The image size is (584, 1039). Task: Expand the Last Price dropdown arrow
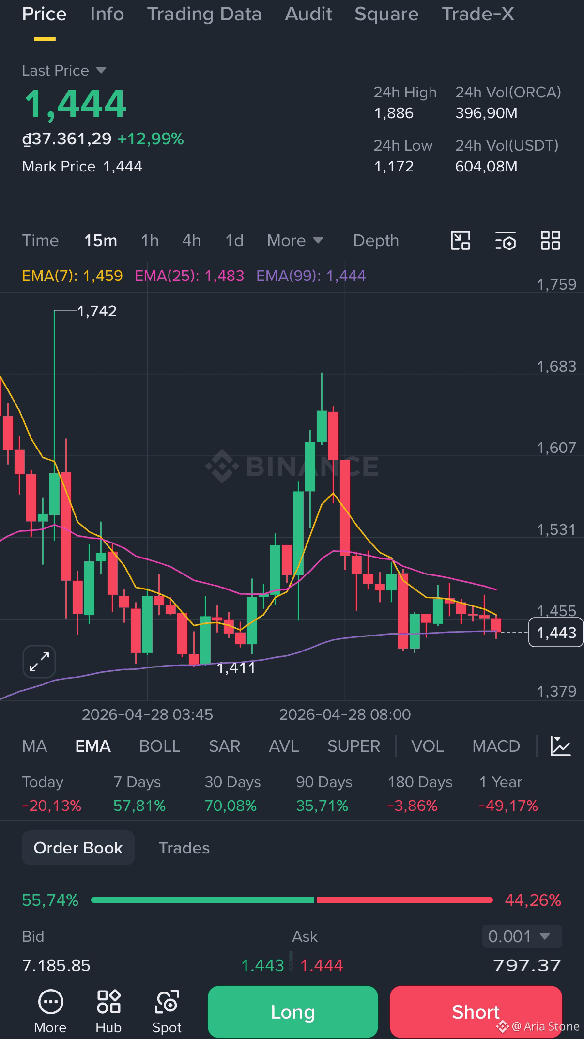[x=101, y=71]
